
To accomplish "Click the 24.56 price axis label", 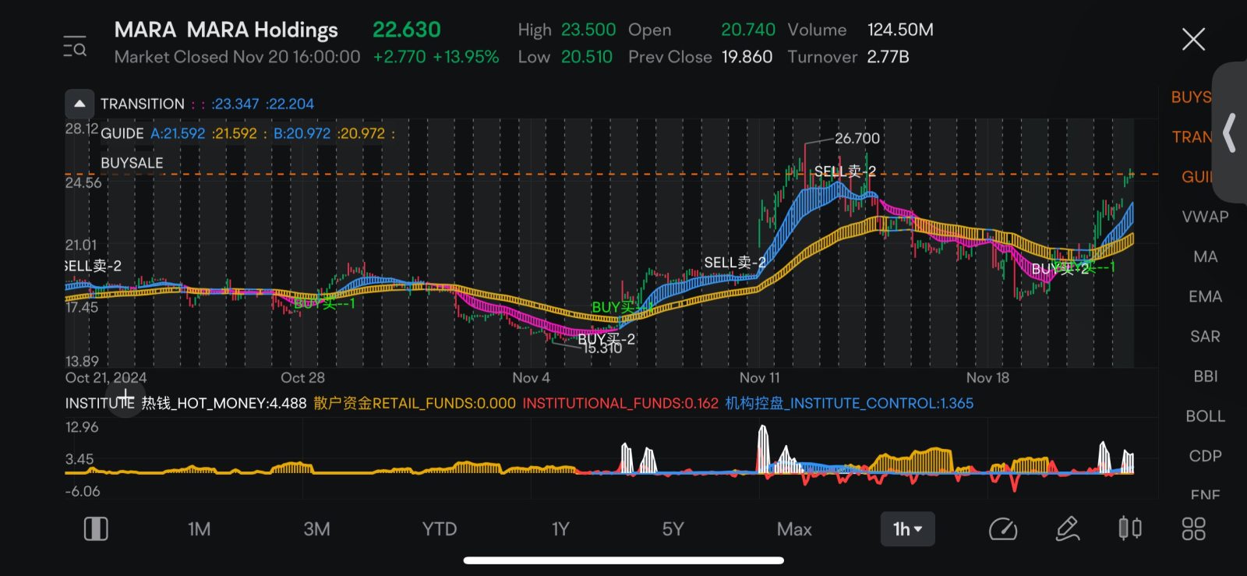I will click(83, 182).
